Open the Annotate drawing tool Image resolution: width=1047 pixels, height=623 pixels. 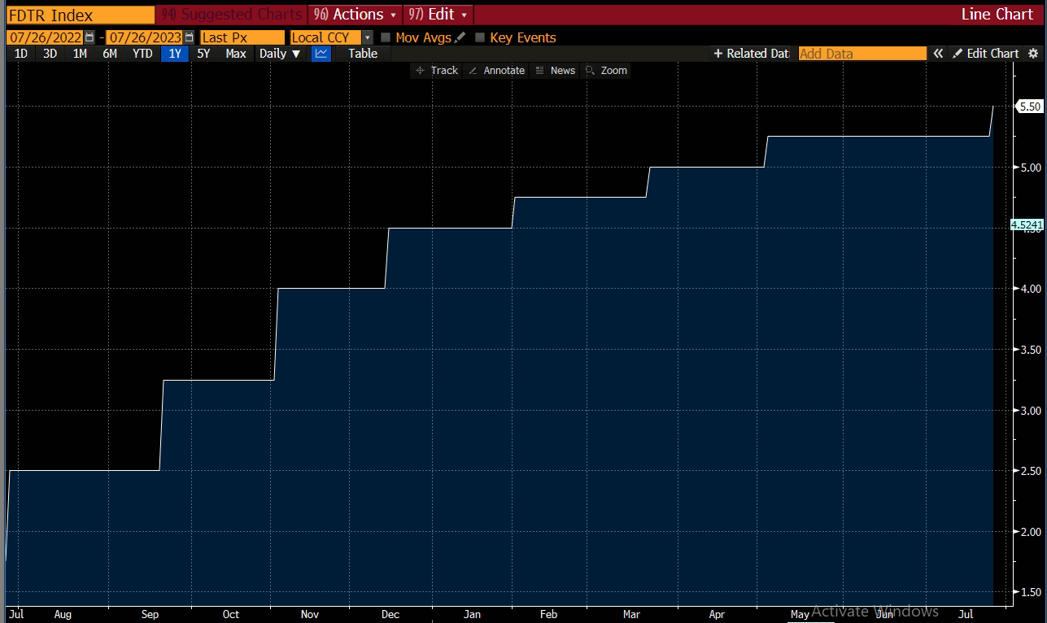[496, 70]
